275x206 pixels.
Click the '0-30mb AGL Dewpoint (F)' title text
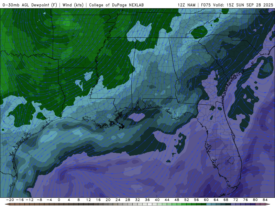point(30,5)
